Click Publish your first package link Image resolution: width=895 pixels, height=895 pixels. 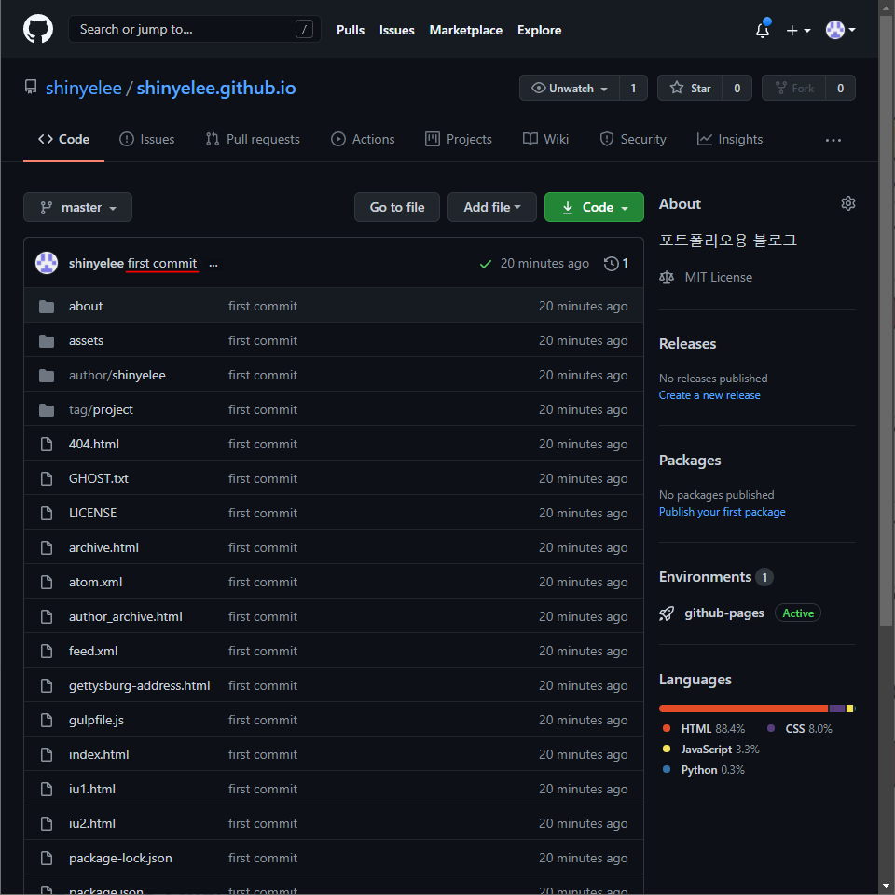pos(722,512)
